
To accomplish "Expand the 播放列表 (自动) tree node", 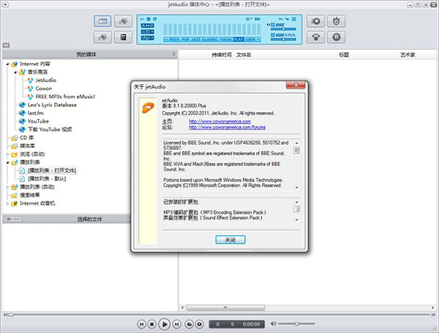I will [7, 187].
